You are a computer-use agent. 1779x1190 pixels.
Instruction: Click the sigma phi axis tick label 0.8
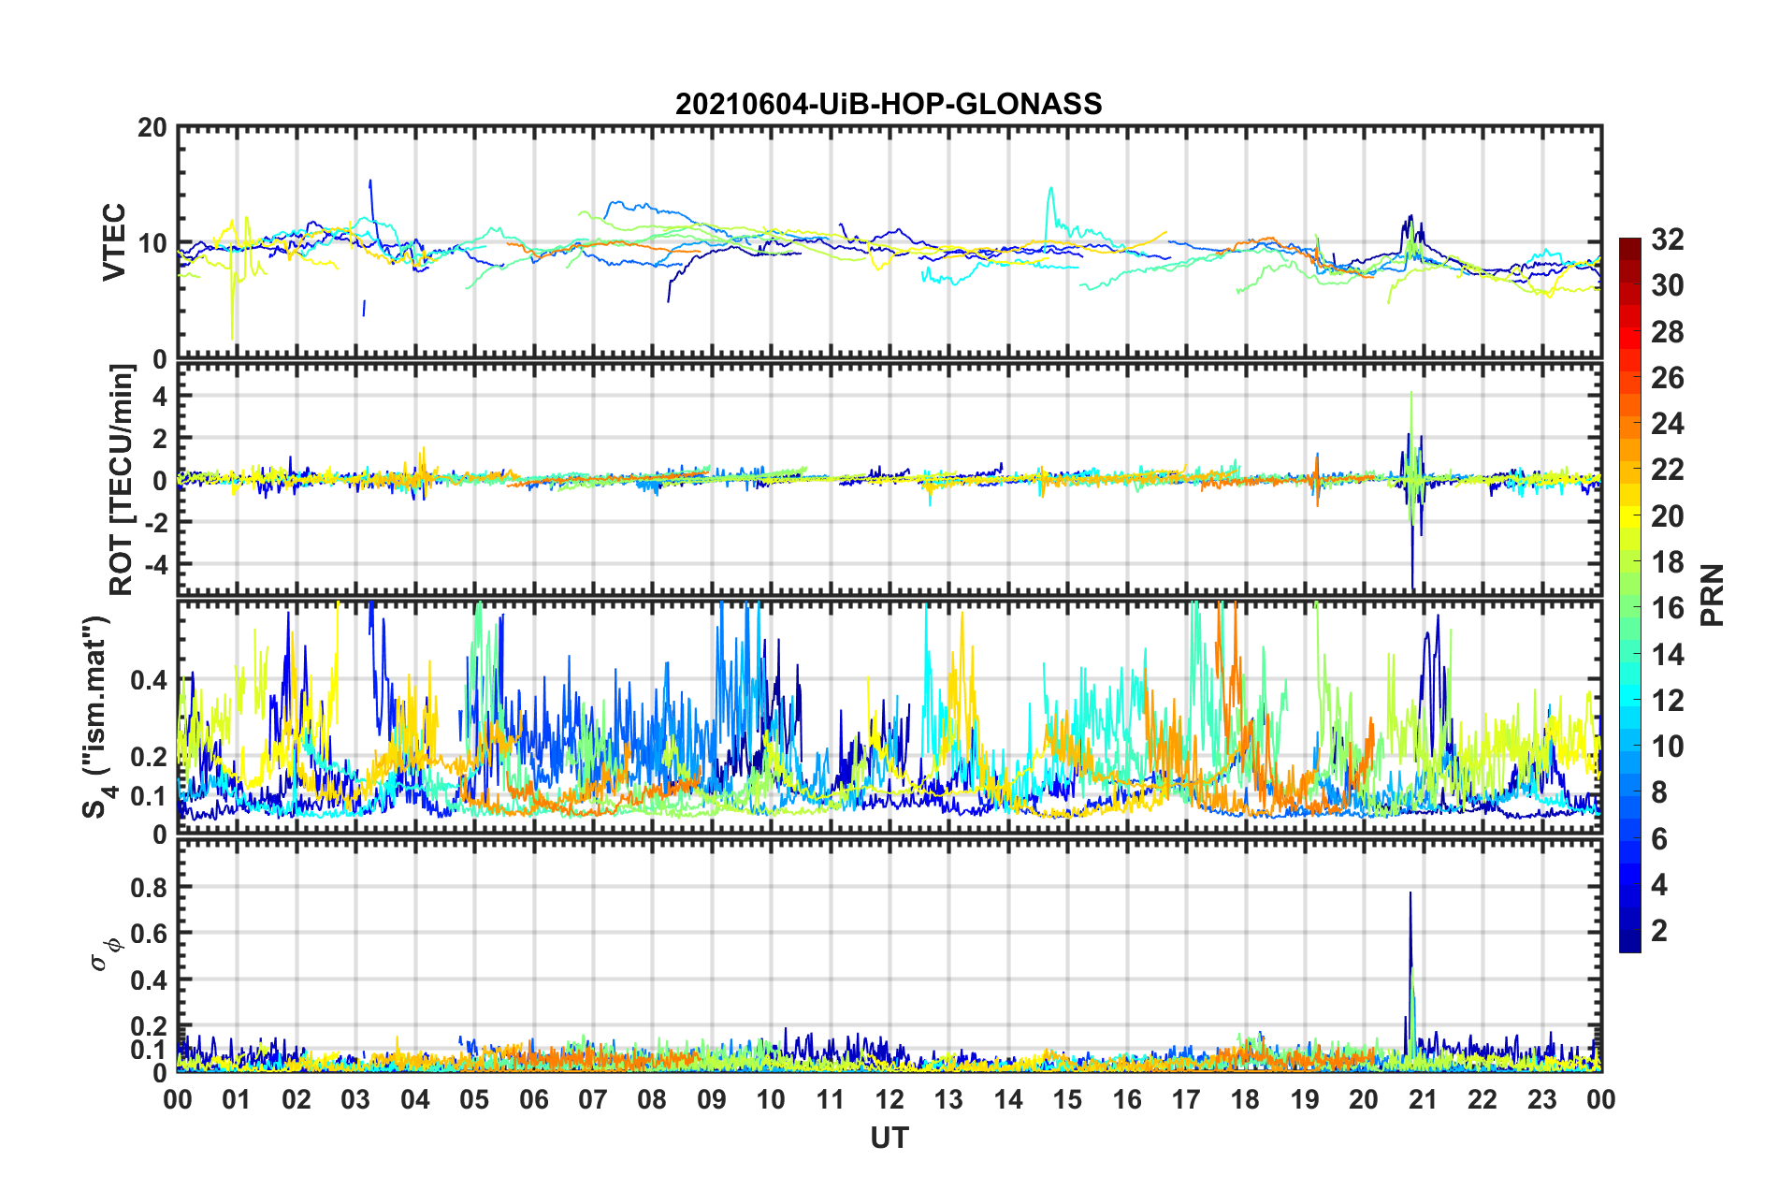point(147,887)
